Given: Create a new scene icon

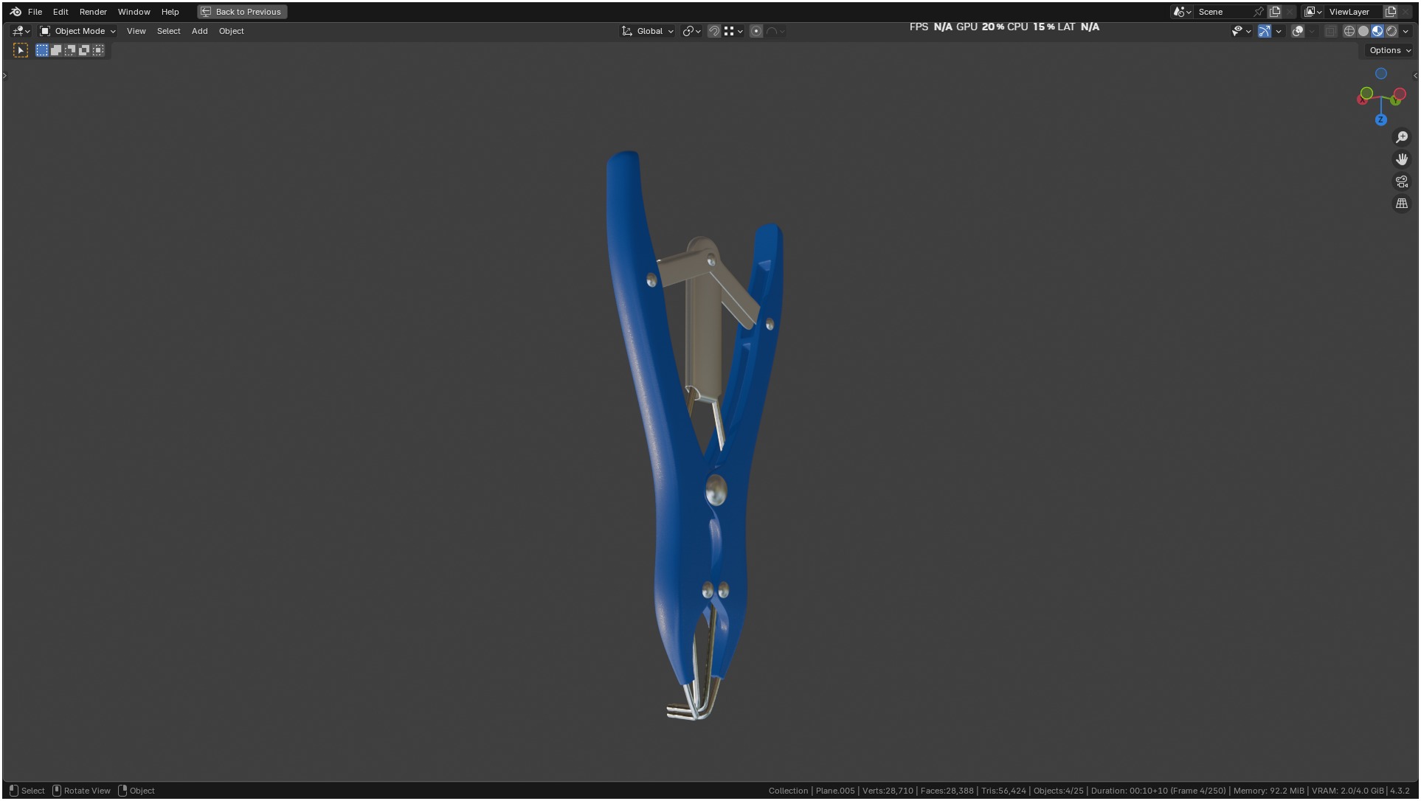Looking at the screenshot, I should [1274, 12].
